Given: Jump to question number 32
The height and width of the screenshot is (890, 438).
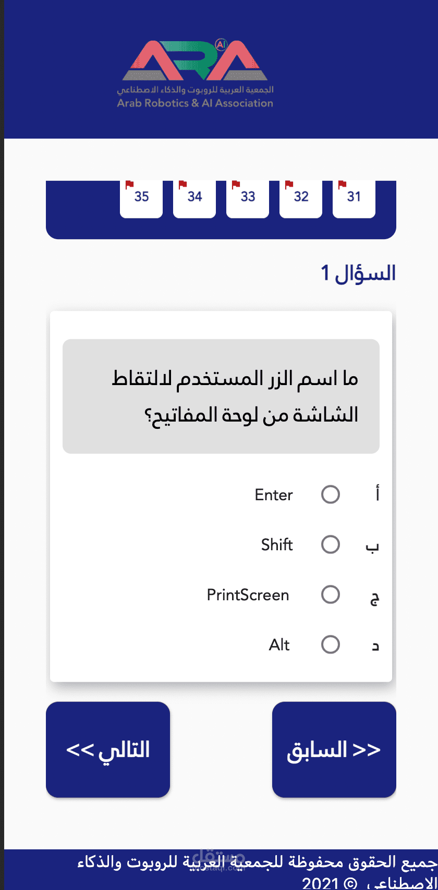Looking at the screenshot, I should coord(301,197).
